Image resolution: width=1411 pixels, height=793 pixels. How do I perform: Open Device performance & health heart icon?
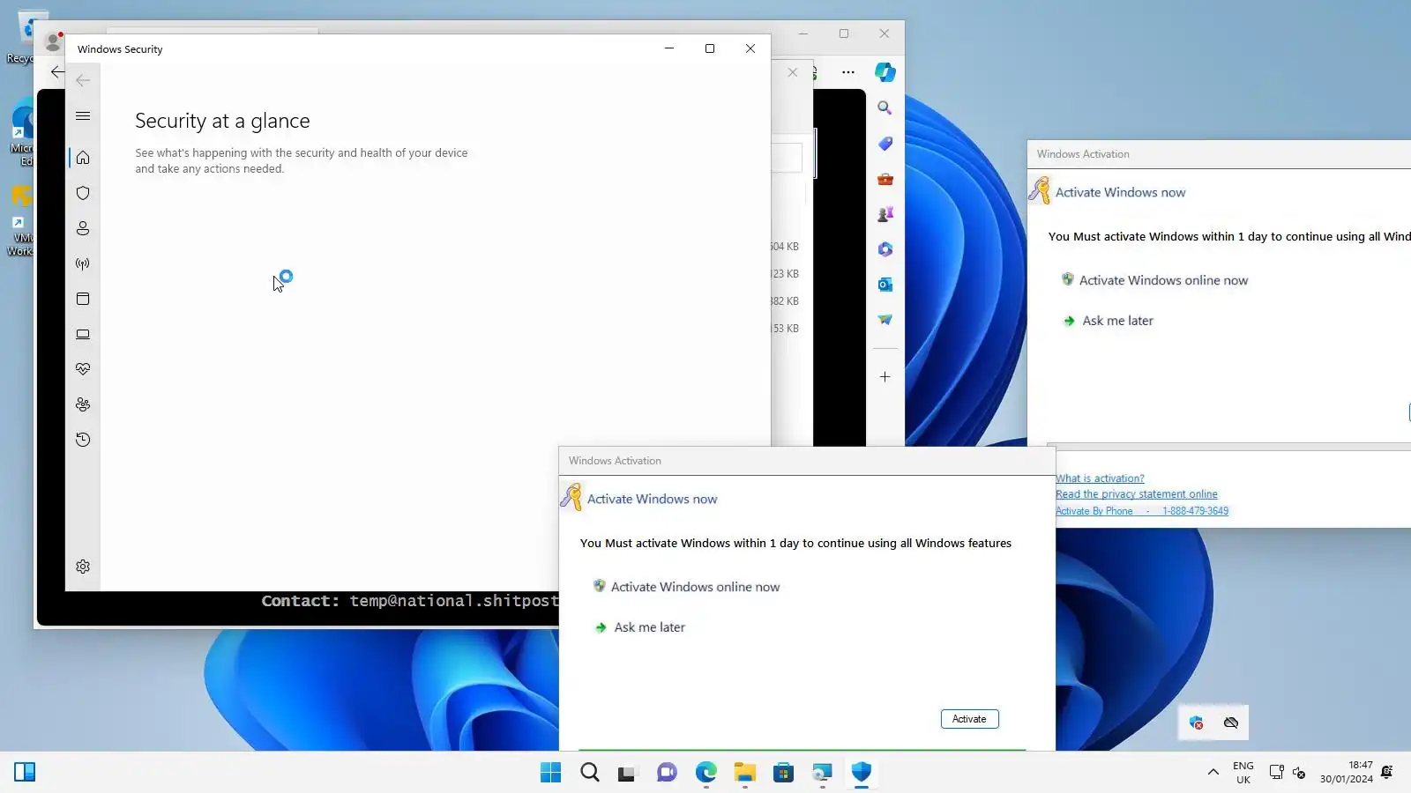(83, 369)
